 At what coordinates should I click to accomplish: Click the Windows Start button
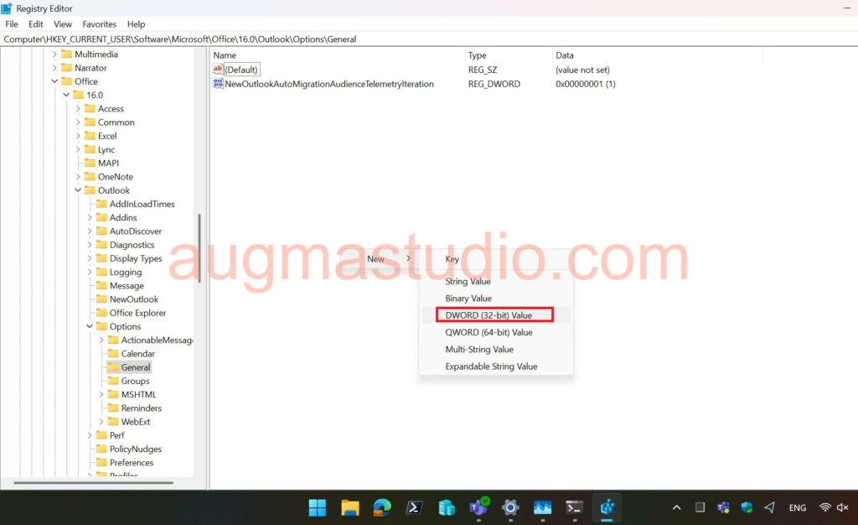point(318,507)
